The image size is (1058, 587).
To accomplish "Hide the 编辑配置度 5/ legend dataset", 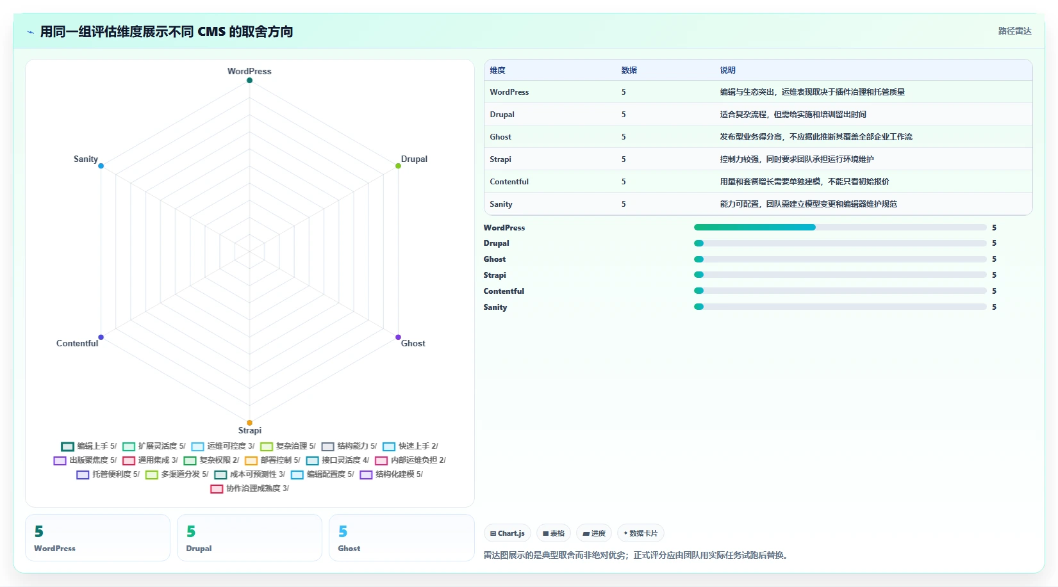I will [x=322, y=474].
